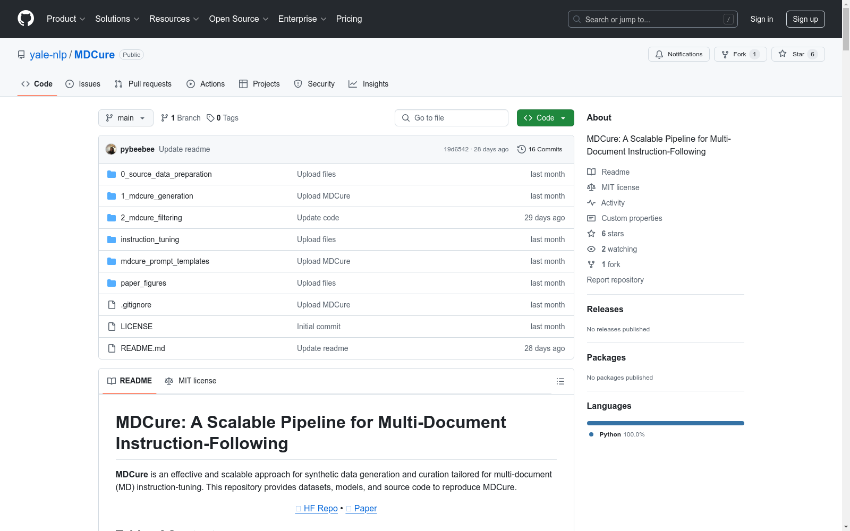Open commit hash 19d6542
This screenshot has width=850, height=531.
tap(456, 149)
